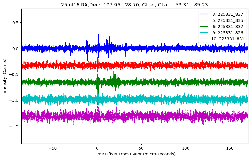Click the plot title text '25Jul16 RA,Dec'
Viewport: 251px width, 159px height.
[81, 5]
